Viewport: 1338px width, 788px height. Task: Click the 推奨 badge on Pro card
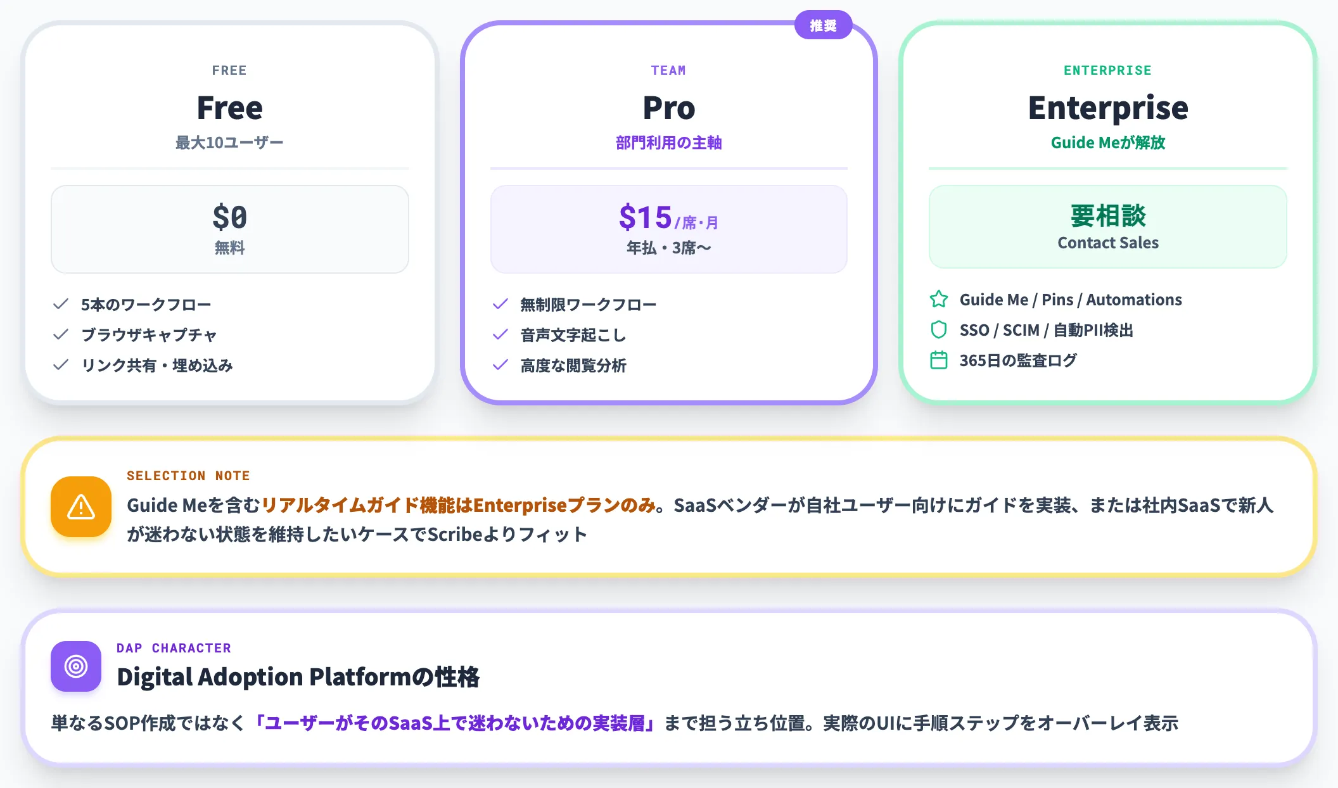[x=823, y=25]
